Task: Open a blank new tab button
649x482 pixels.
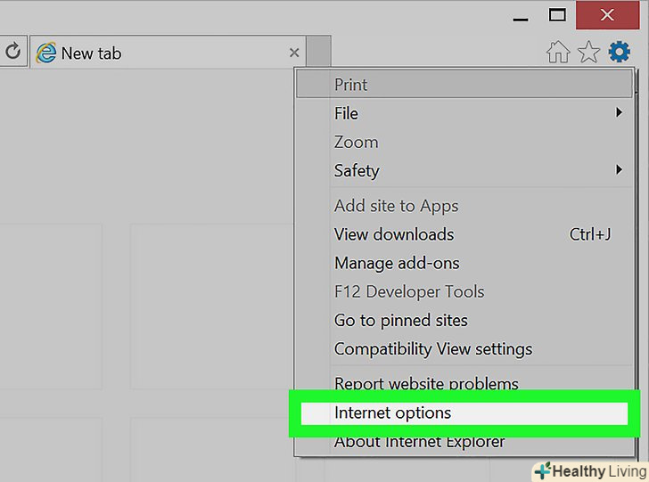Action: coord(318,52)
